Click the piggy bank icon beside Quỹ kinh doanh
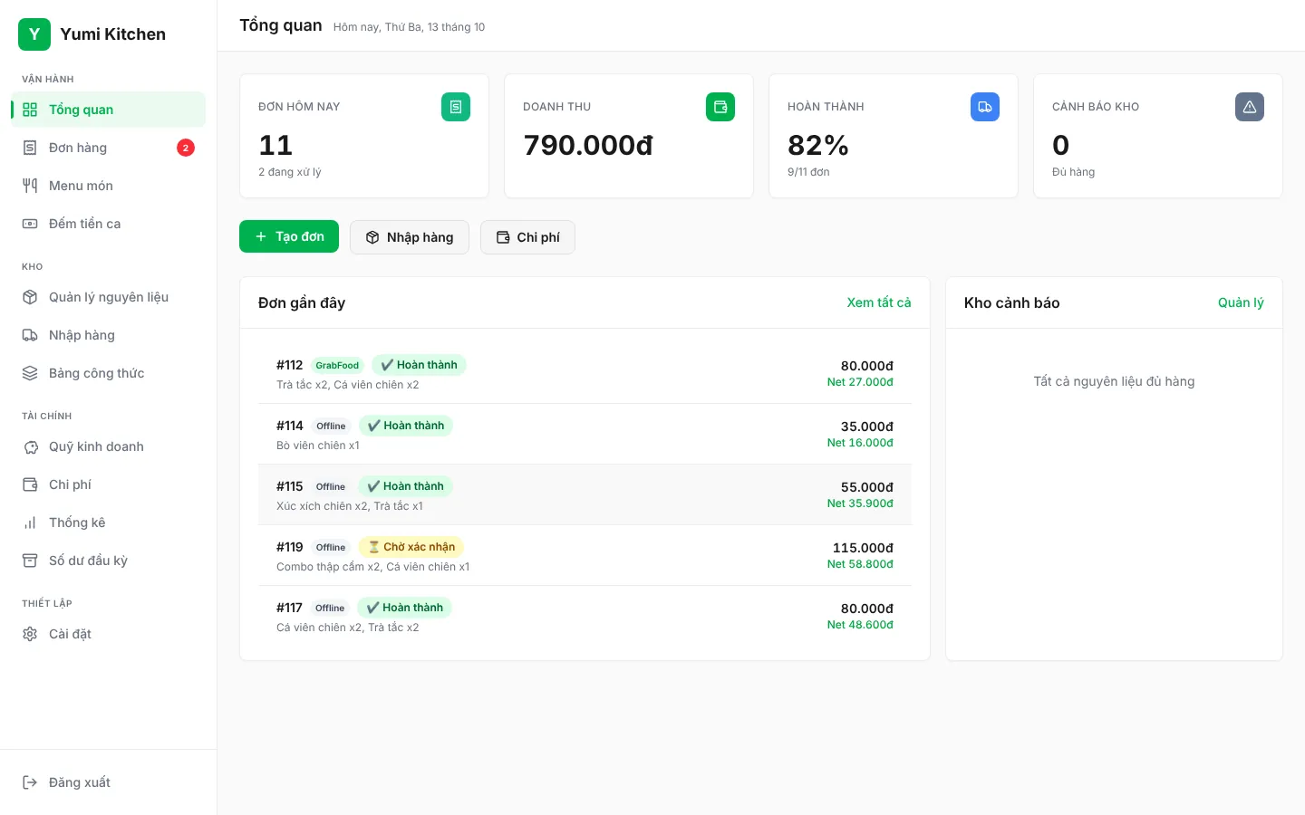The image size is (1305, 815). [30, 446]
